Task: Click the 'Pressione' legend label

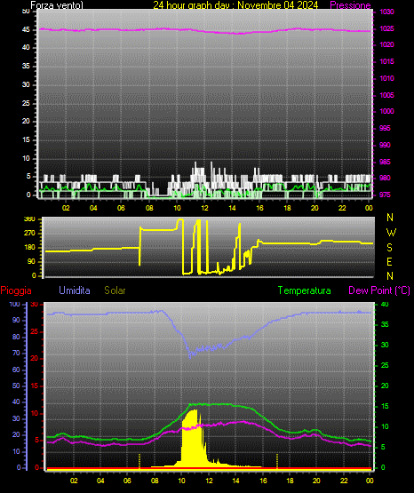Action: (350, 5)
